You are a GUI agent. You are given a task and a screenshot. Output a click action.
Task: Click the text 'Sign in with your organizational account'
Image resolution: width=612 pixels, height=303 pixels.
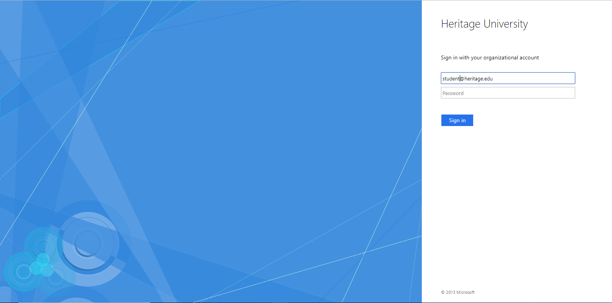pyautogui.click(x=490, y=57)
